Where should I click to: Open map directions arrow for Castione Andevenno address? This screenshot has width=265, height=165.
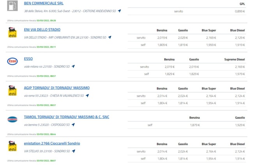pyautogui.click(x=120, y=11)
